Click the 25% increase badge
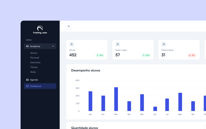This screenshot has height=129, width=206. 146,55
